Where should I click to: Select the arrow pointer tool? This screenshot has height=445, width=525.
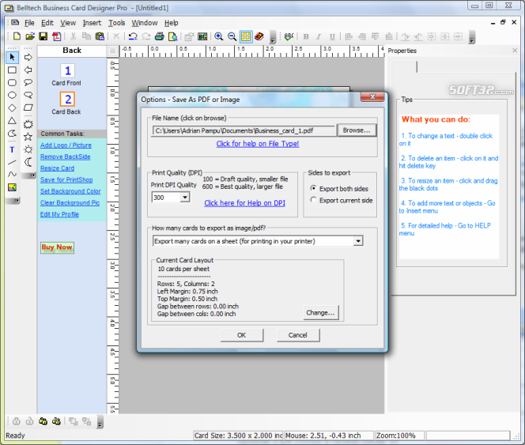[12, 57]
